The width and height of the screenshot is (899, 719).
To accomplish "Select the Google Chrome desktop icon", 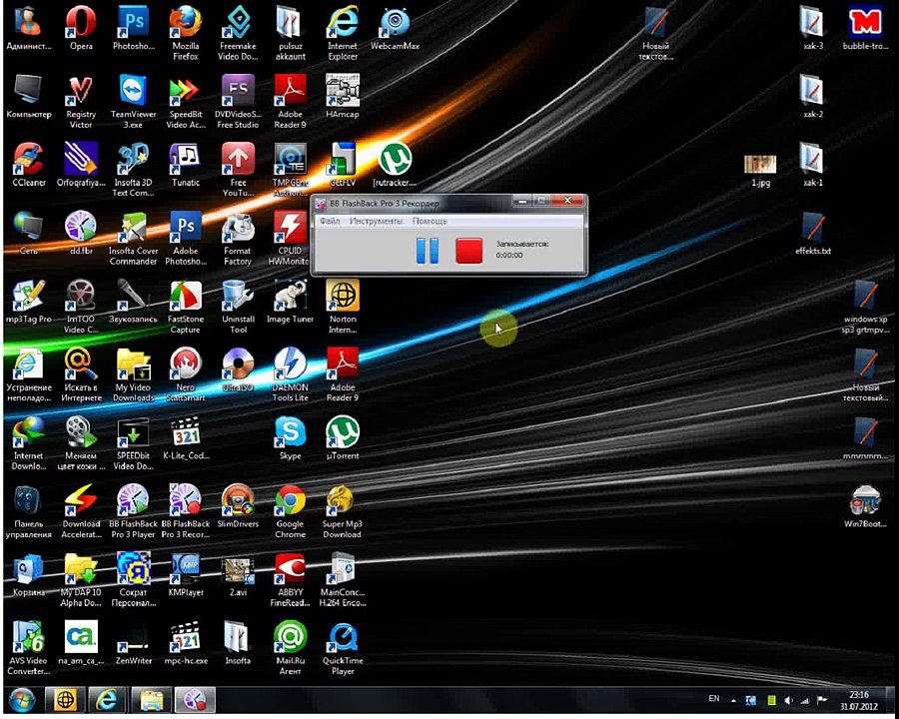I will 290,511.
